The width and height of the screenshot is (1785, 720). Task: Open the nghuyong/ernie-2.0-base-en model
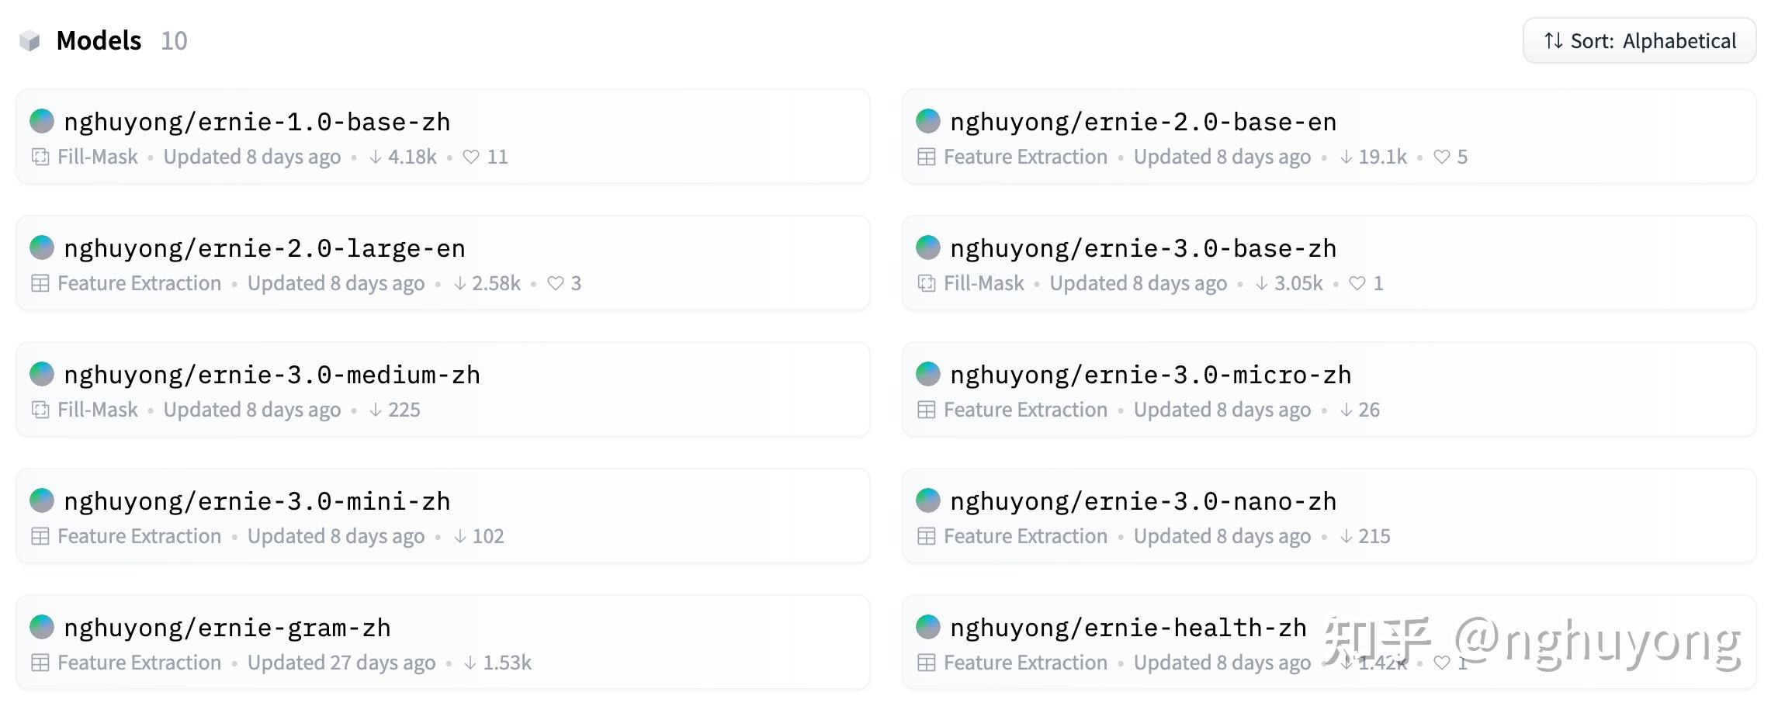(1143, 122)
